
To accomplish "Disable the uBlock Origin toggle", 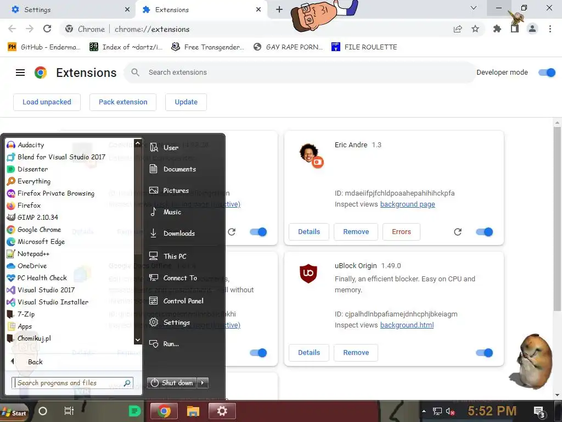I will [485, 353].
